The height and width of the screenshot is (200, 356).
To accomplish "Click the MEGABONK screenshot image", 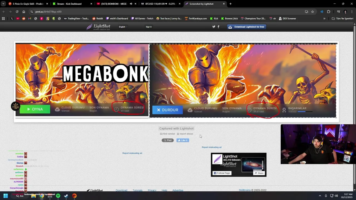I will click(176, 81).
